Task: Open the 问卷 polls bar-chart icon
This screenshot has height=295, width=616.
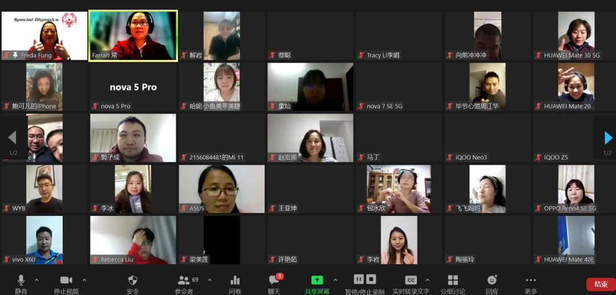Action: [x=235, y=280]
